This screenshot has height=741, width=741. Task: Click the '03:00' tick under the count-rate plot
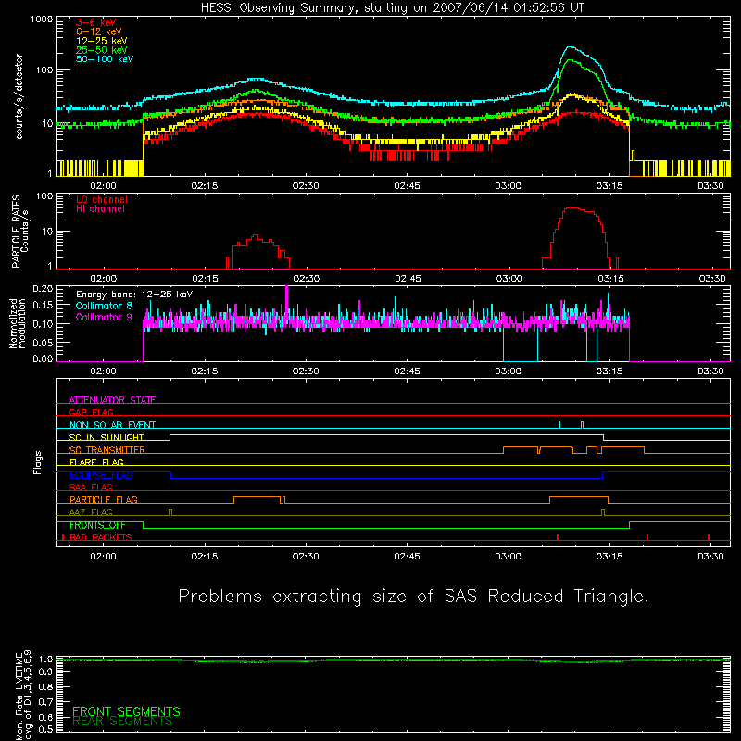tap(508, 186)
